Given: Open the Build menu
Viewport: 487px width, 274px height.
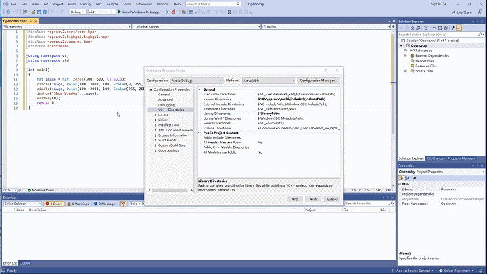Looking at the screenshot, I should click(x=72, y=4).
